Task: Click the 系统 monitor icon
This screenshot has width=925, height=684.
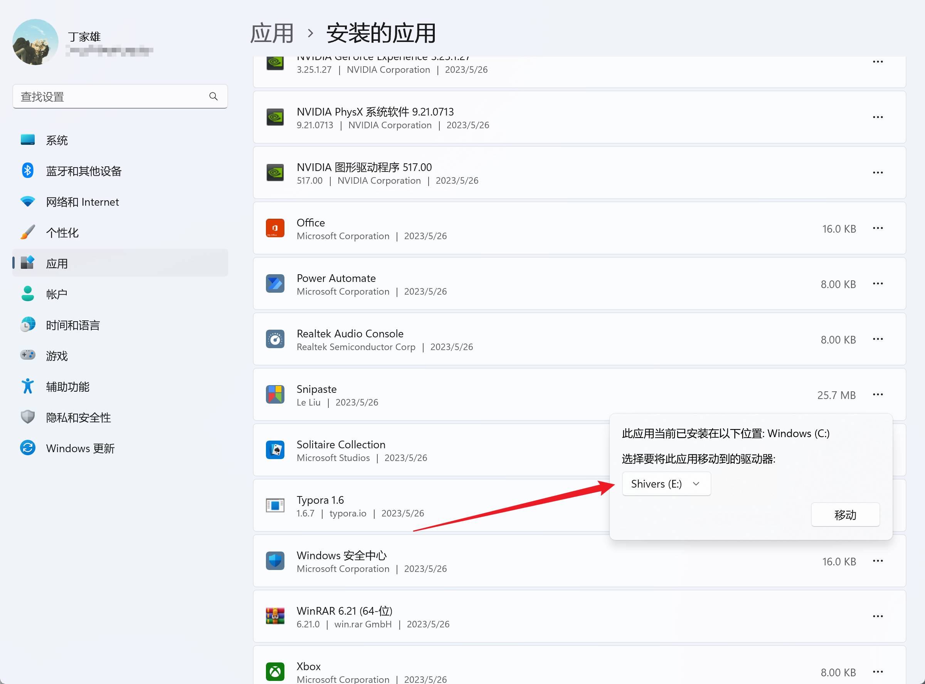Action: (28, 140)
